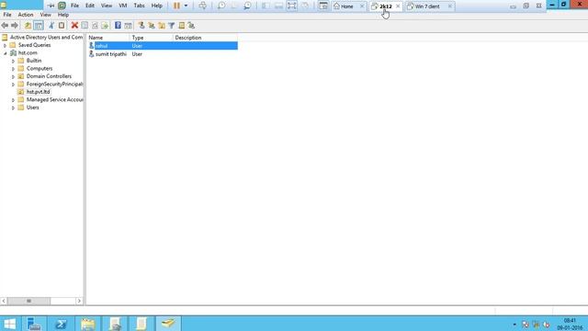Close the Win 7 client tab
This screenshot has width=588, height=331.
[x=449, y=6]
